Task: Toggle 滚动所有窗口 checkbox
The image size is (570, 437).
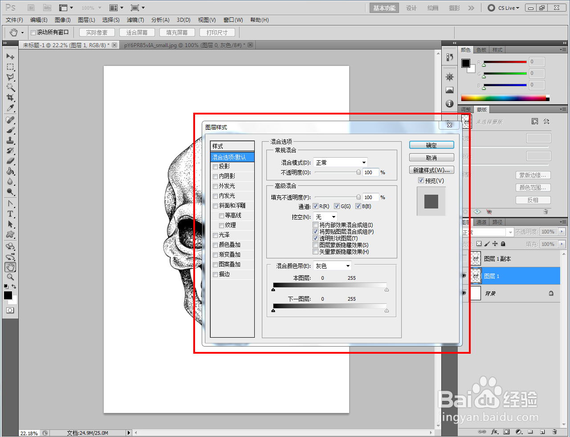Action: click(x=33, y=33)
